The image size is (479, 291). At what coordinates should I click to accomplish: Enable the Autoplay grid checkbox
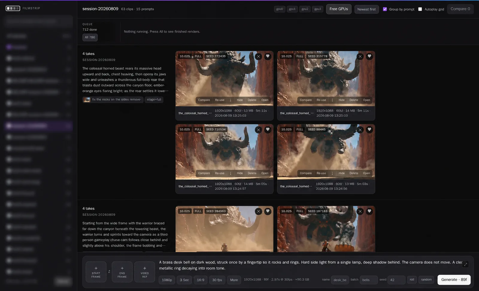[x=420, y=9]
